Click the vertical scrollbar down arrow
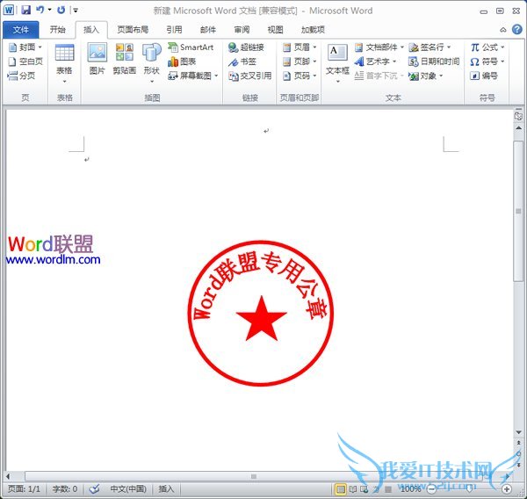 pos(518,432)
